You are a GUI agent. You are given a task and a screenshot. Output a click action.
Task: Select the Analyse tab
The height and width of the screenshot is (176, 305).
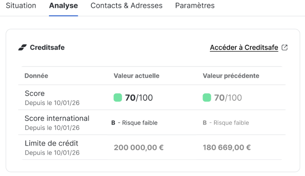63,6
